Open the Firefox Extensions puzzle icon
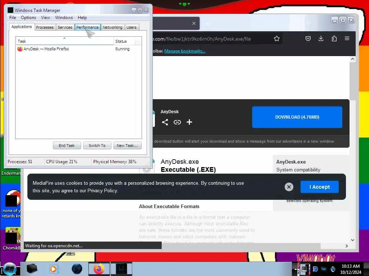Viewport: 369px width, 276px height. pos(334,38)
